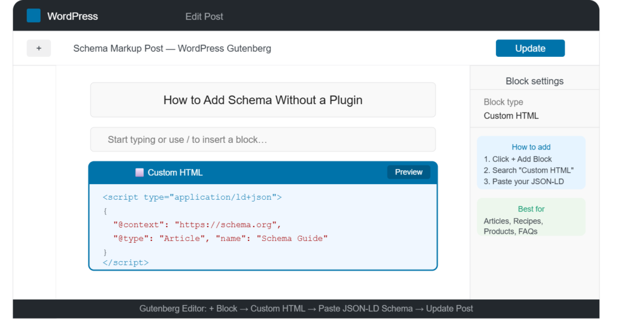Click the closing </script> tag line
Viewport: 621px width, 327px height.
126,263
